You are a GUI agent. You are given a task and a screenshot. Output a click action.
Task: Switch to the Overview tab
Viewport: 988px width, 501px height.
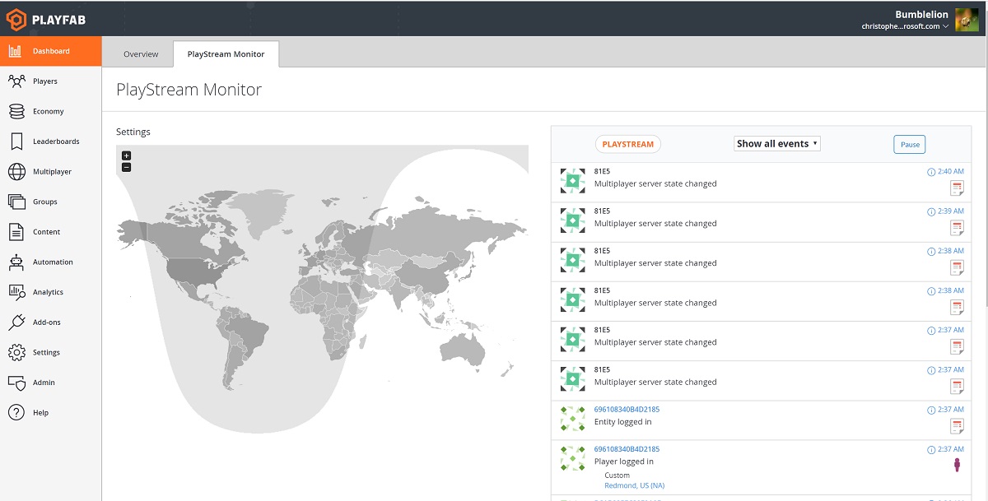click(141, 54)
